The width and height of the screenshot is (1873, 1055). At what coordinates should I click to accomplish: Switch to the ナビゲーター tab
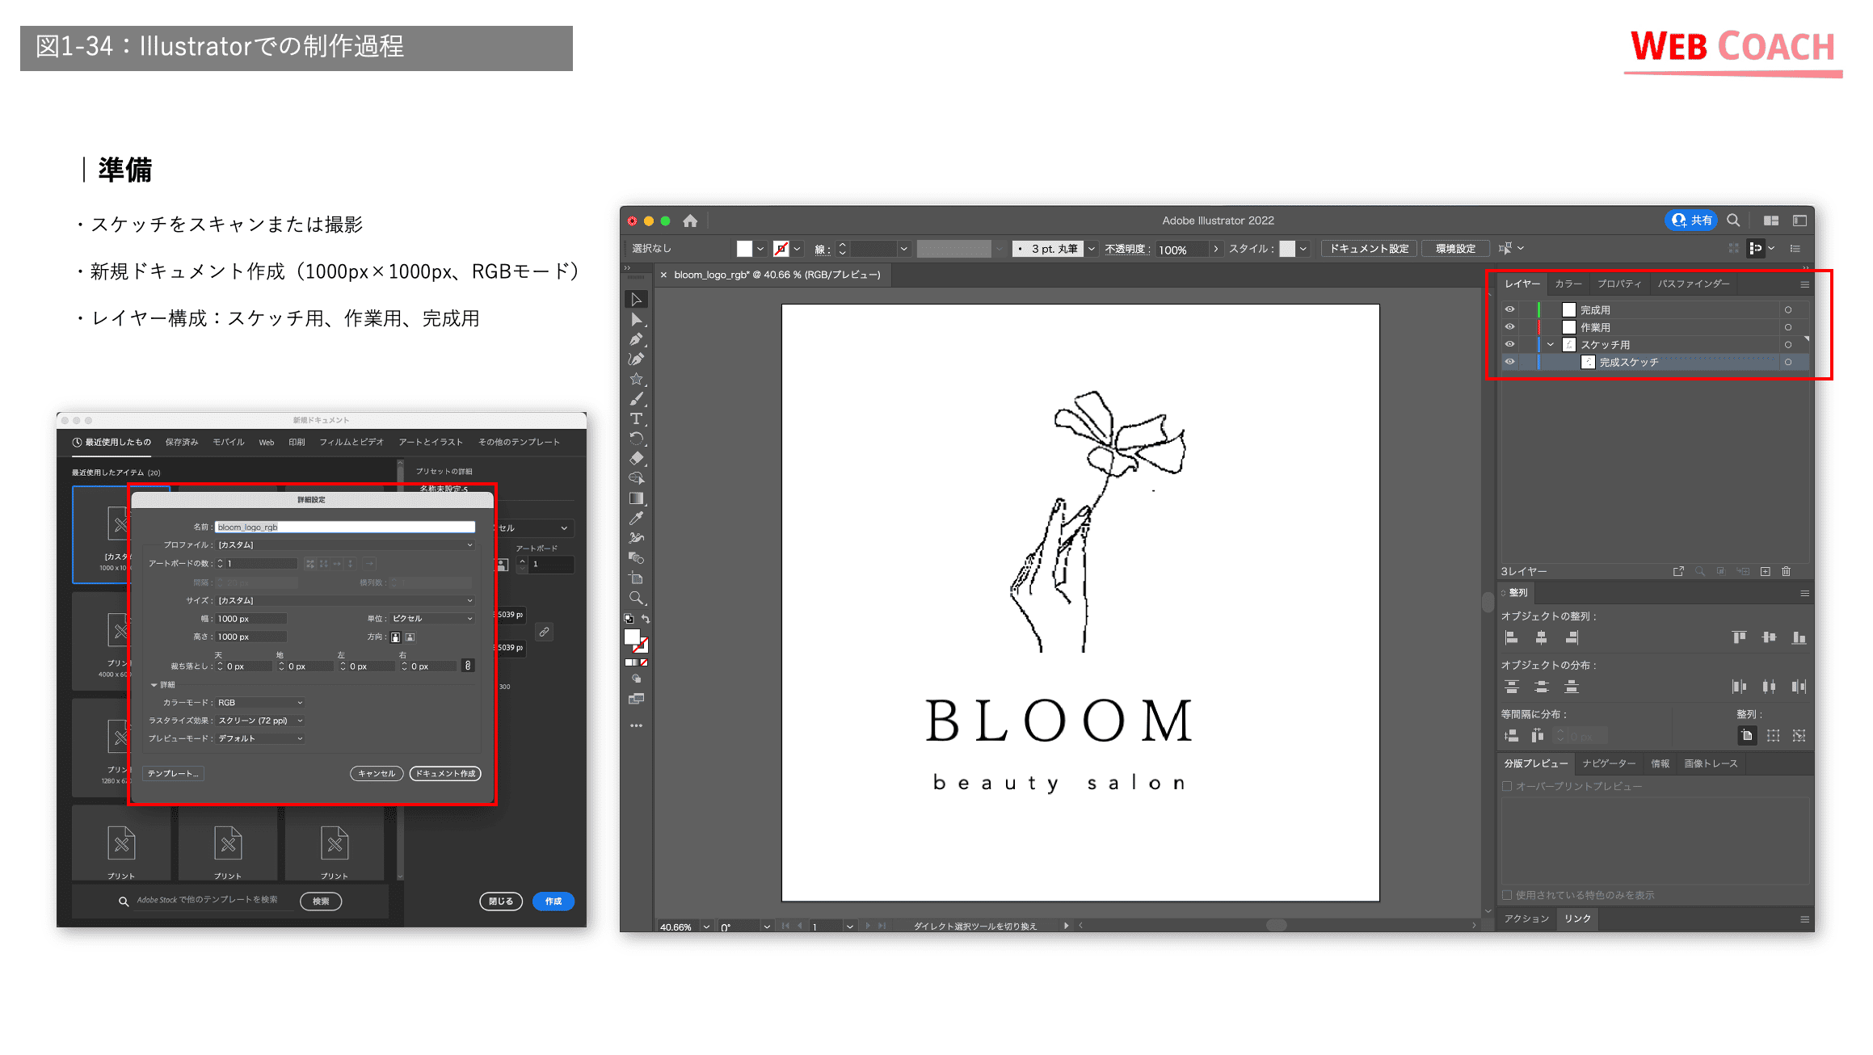click(1609, 763)
